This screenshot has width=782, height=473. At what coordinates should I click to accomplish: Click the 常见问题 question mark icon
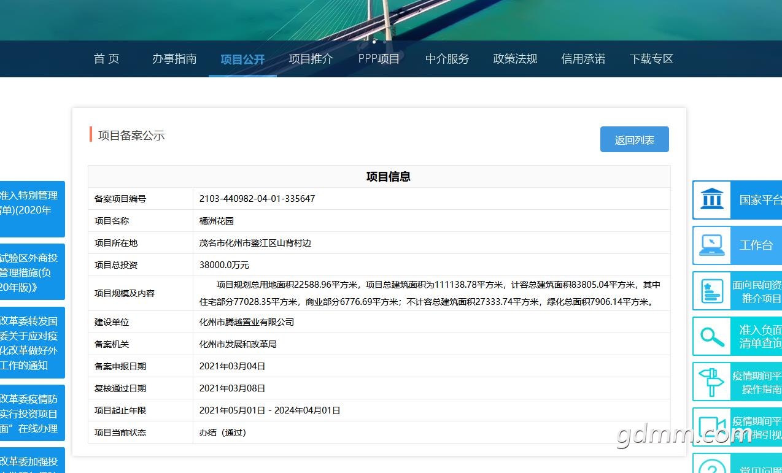pyautogui.click(x=712, y=466)
